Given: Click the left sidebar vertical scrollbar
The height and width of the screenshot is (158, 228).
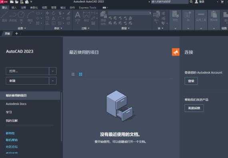Looking at the screenshot, I should click(x=62, y=117).
